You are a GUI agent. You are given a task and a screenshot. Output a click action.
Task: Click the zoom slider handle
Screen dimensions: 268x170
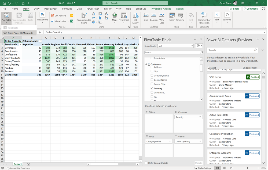tap(248, 168)
